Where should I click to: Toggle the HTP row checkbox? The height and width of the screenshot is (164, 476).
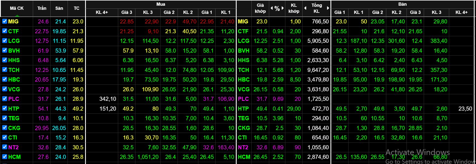click(5, 108)
